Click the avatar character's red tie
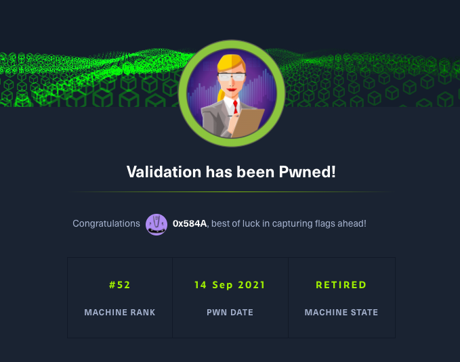 point(234,105)
